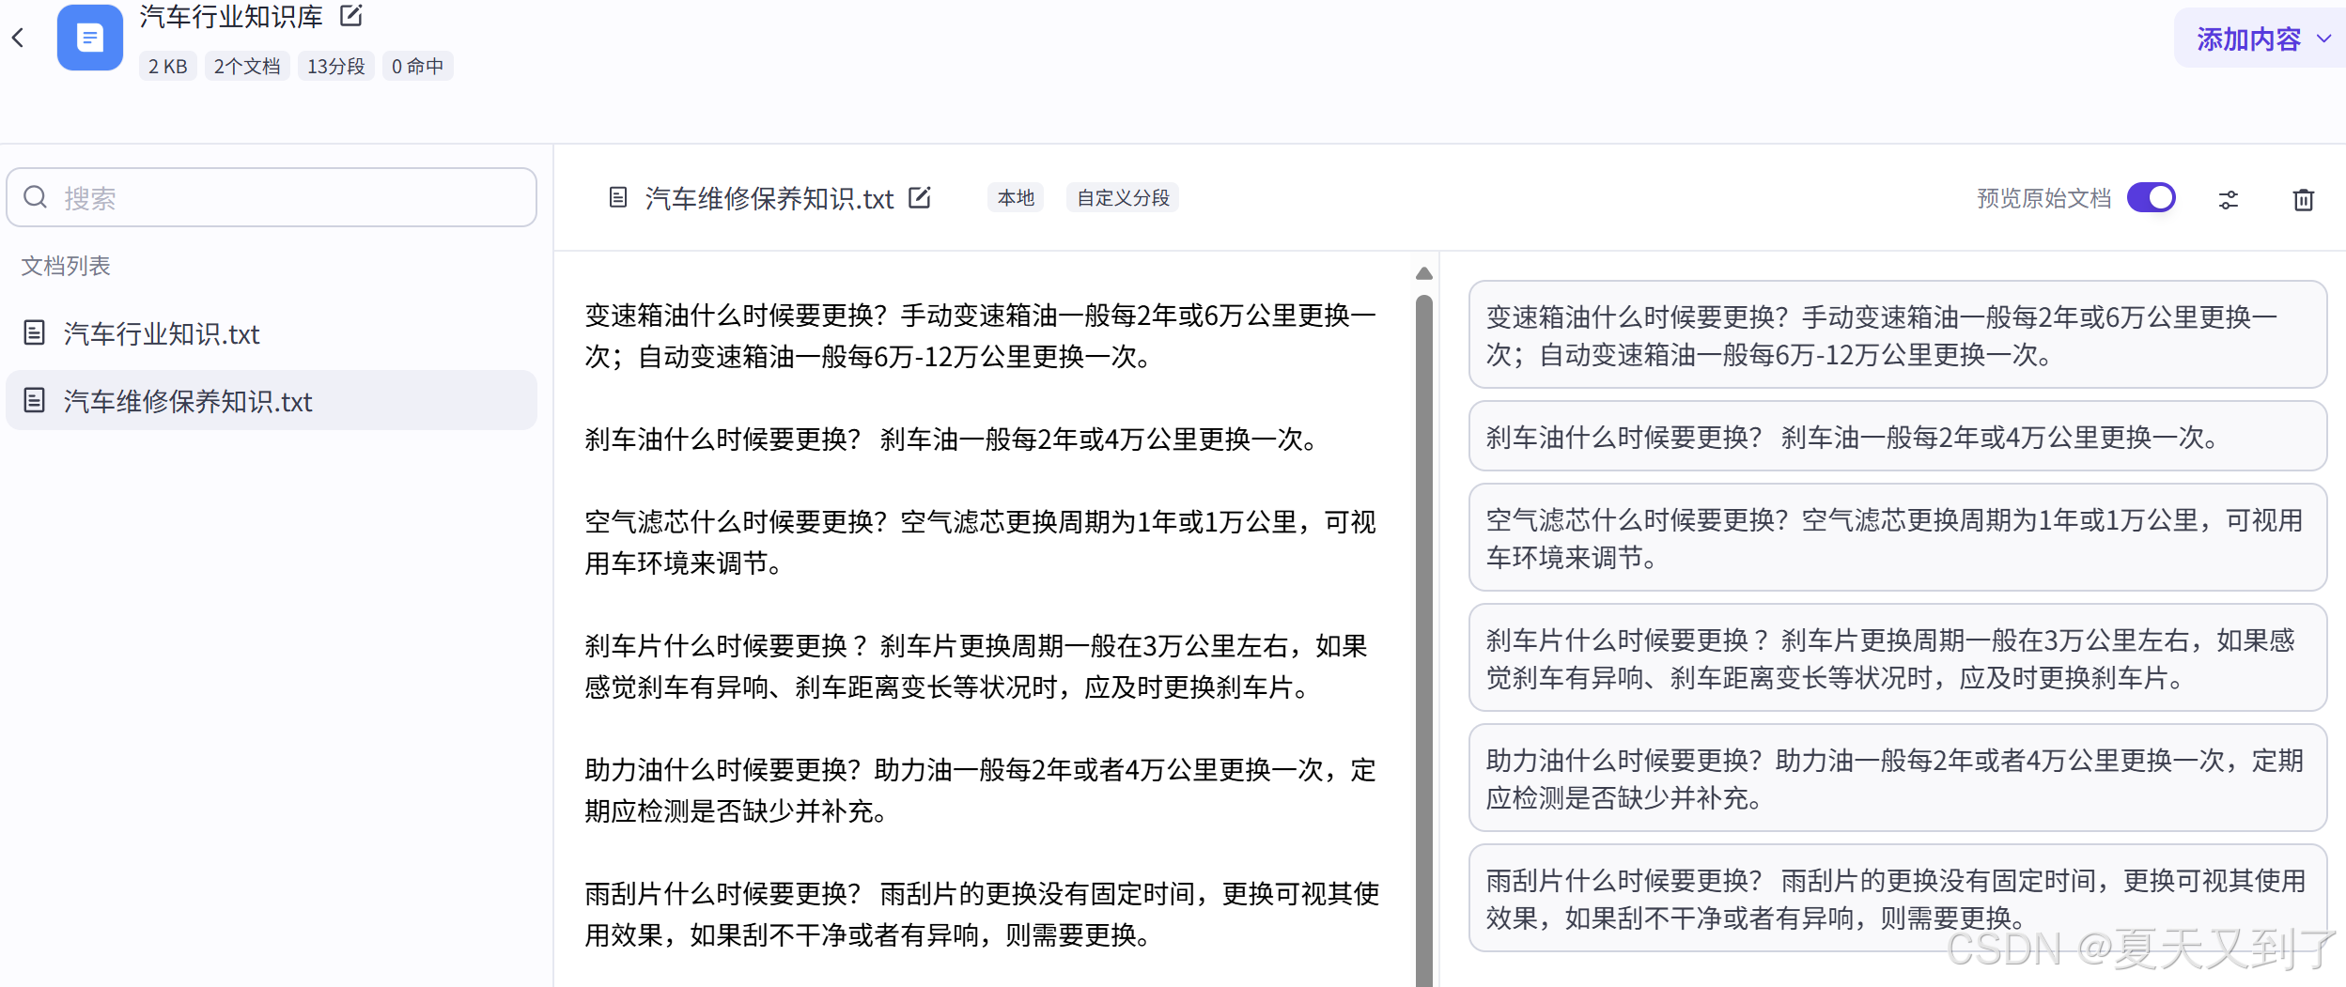2346x987 pixels.
Task: Click the blue knowledge base document icon
Action: (x=90, y=38)
